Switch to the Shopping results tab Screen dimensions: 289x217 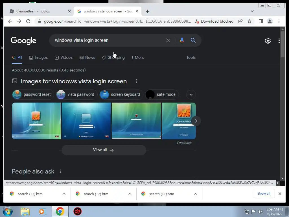113,57
